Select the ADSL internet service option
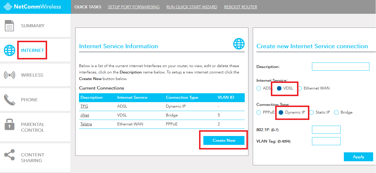376x173 pixels. (x=259, y=88)
